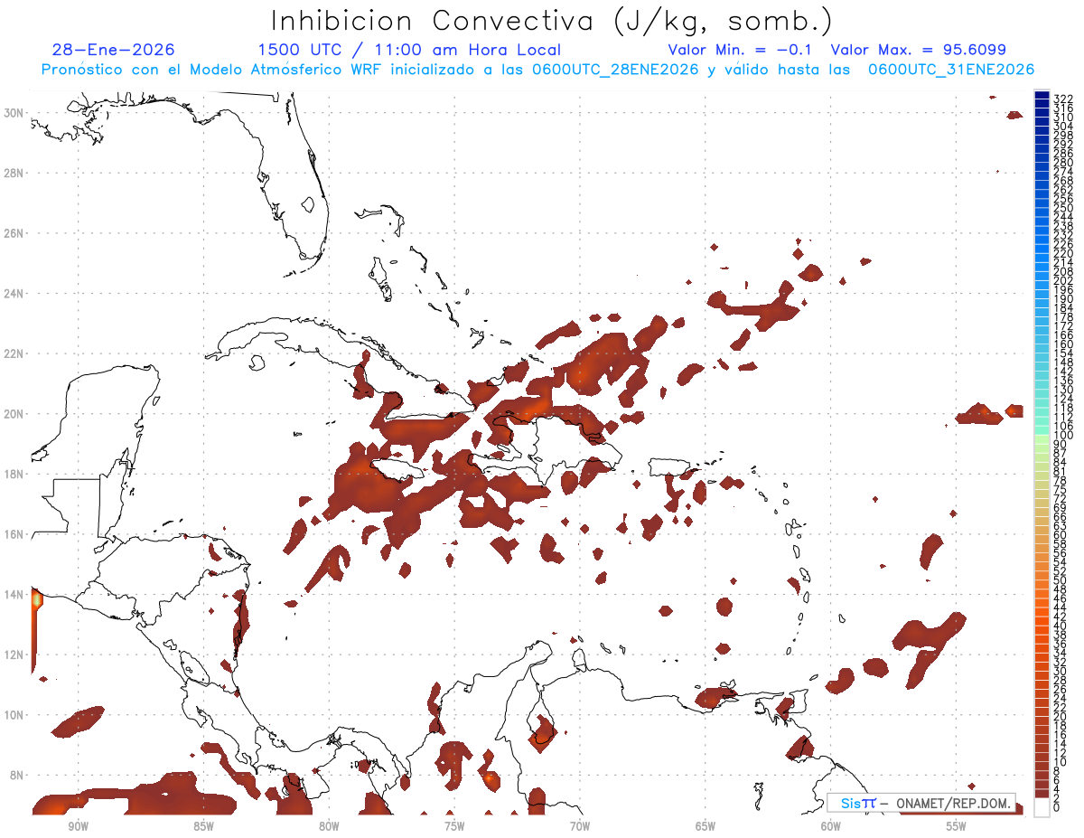Viewport: 1084px width, 838px height.
Task: Click the colorbar value label '322'
Action: [1063, 99]
